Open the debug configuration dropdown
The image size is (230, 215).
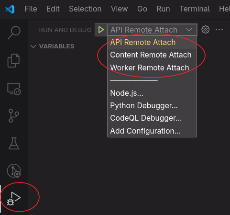point(152,30)
